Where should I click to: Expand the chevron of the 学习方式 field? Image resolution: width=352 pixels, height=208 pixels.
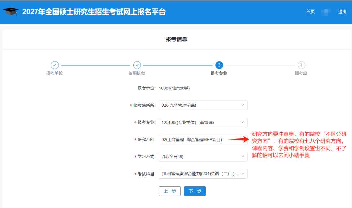pyautogui.click(x=243, y=156)
